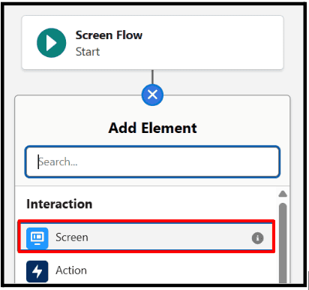Click the green Start play icon

point(52,43)
